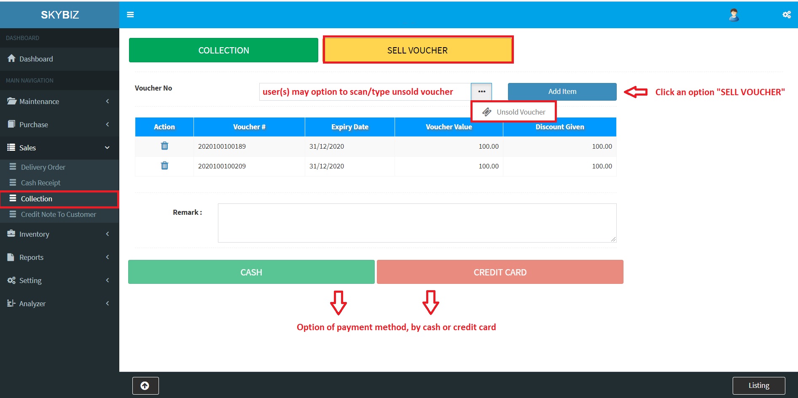Expand the Inventory menu

[59, 234]
